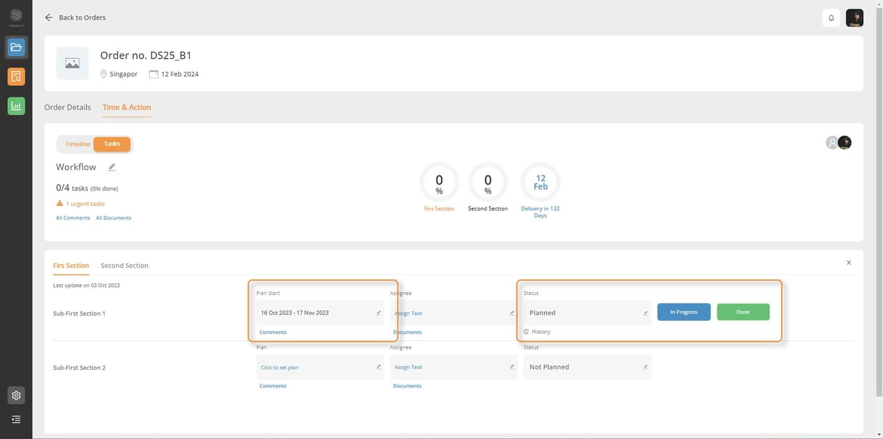
Task: Edit Planned status pencil icon
Action: click(645, 313)
